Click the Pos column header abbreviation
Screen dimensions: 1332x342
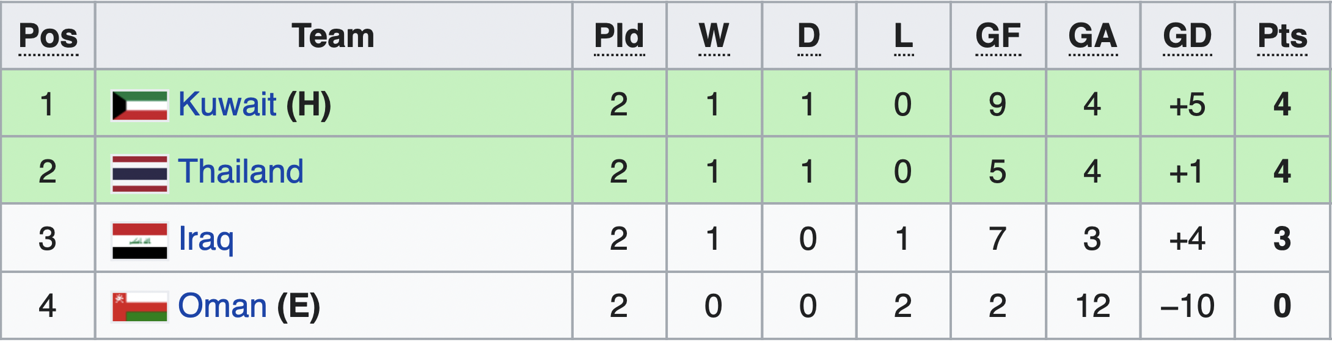[48, 36]
